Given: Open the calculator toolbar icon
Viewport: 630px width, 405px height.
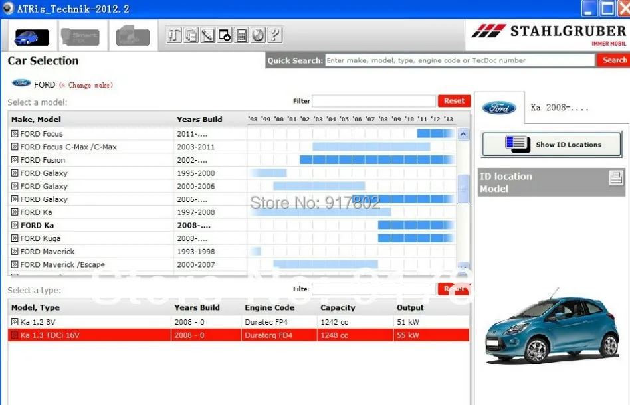Looking at the screenshot, I should [x=241, y=35].
